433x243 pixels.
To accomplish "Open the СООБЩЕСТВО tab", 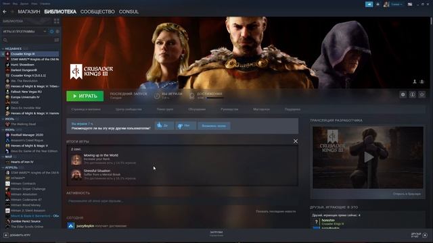I will click(x=97, y=11).
